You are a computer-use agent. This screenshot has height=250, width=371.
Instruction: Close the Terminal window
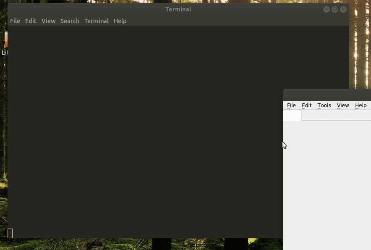click(343, 9)
